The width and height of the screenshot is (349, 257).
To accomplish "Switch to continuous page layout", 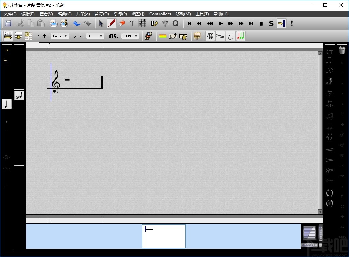I will click(18, 36).
